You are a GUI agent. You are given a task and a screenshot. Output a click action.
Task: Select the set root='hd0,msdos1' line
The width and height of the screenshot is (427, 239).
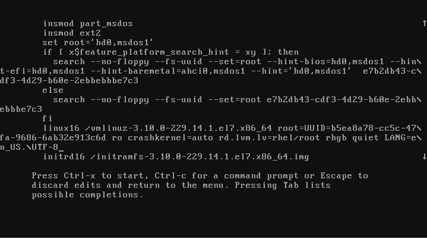coord(98,43)
